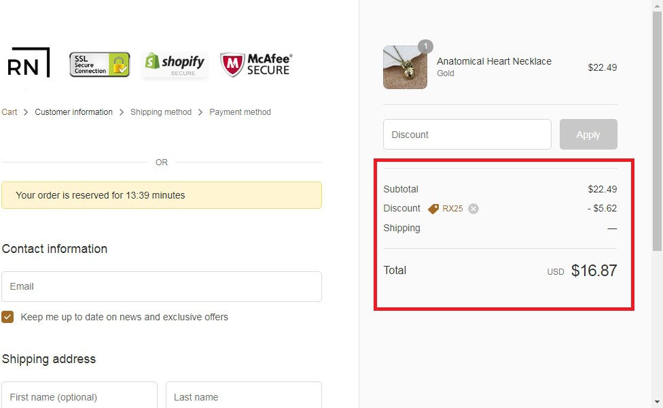Click the vertical page scrollbar
The height and width of the screenshot is (408, 663).
657,136
